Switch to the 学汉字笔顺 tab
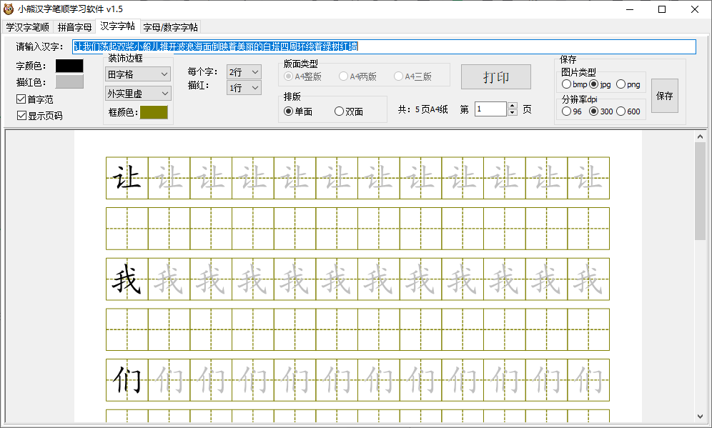The width and height of the screenshot is (712, 428). (28, 27)
